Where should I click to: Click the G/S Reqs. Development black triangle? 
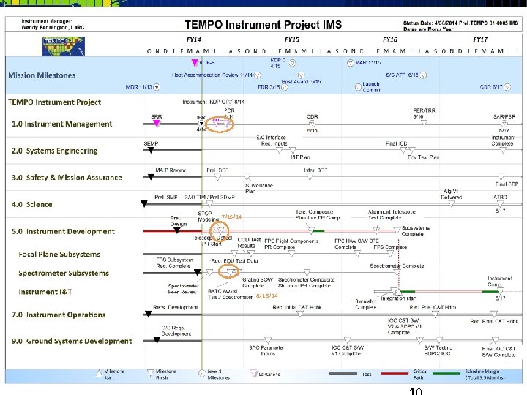coord(157,340)
